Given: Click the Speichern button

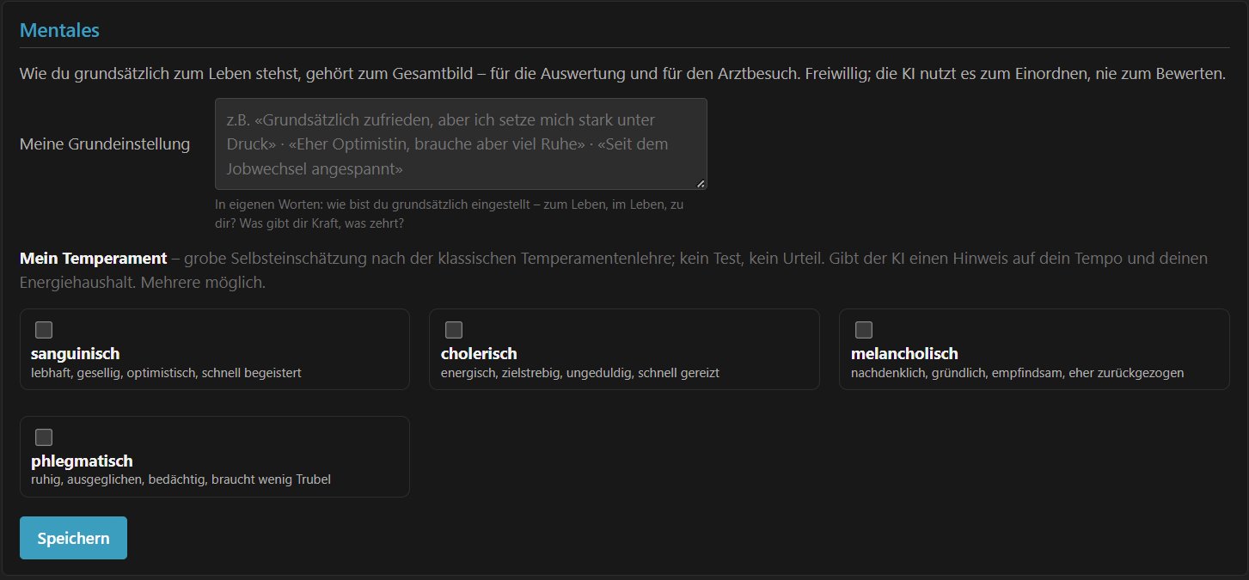Looking at the screenshot, I should [73, 538].
